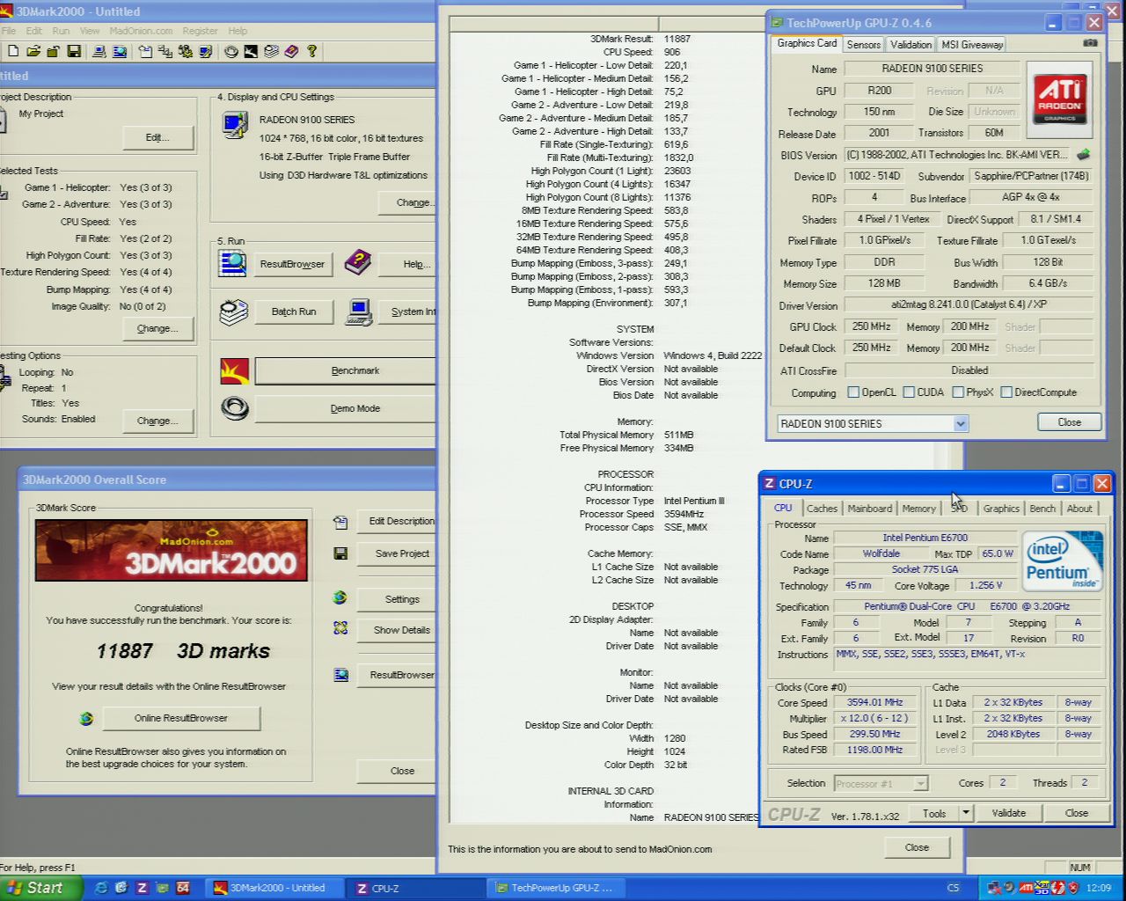Click the GPU-Z BIOS Version field
The height and width of the screenshot is (901, 1126).
click(x=958, y=155)
